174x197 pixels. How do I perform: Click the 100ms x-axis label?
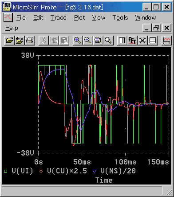tap(126, 162)
